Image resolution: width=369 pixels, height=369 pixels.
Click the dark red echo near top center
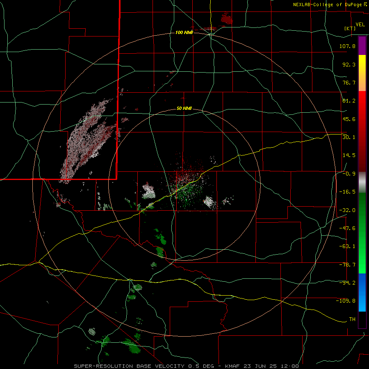(227, 18)
